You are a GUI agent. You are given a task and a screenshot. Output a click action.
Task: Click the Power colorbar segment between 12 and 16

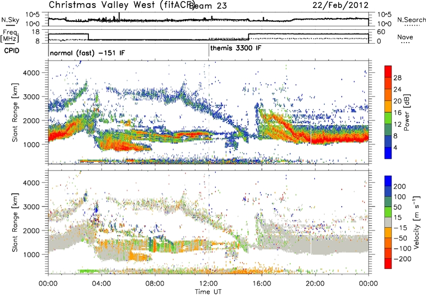[388, 118]
